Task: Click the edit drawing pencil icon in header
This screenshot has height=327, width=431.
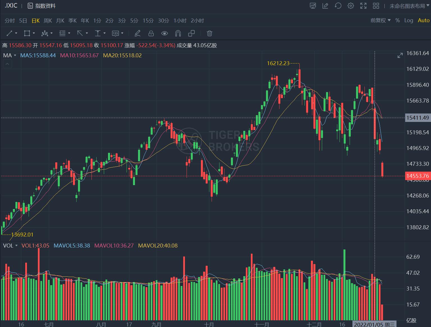Action: tap(325, 6)
